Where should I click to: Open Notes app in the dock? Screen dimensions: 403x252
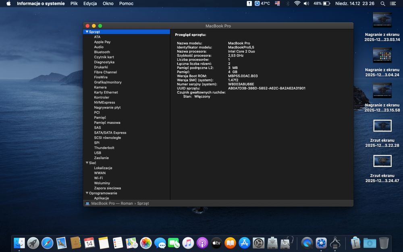click(104, 243)
